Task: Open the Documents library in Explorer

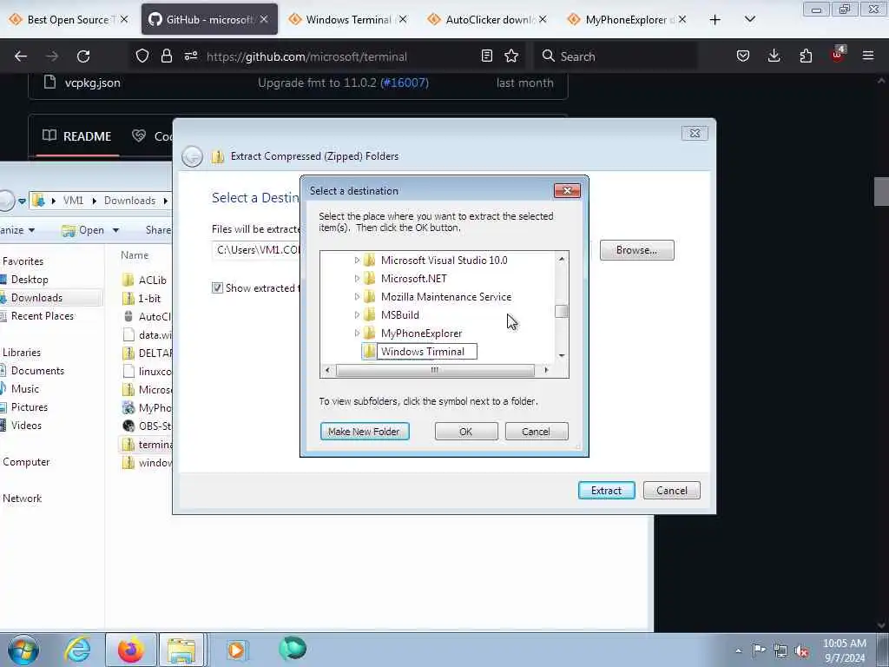Action: click(x=37, y=370)
